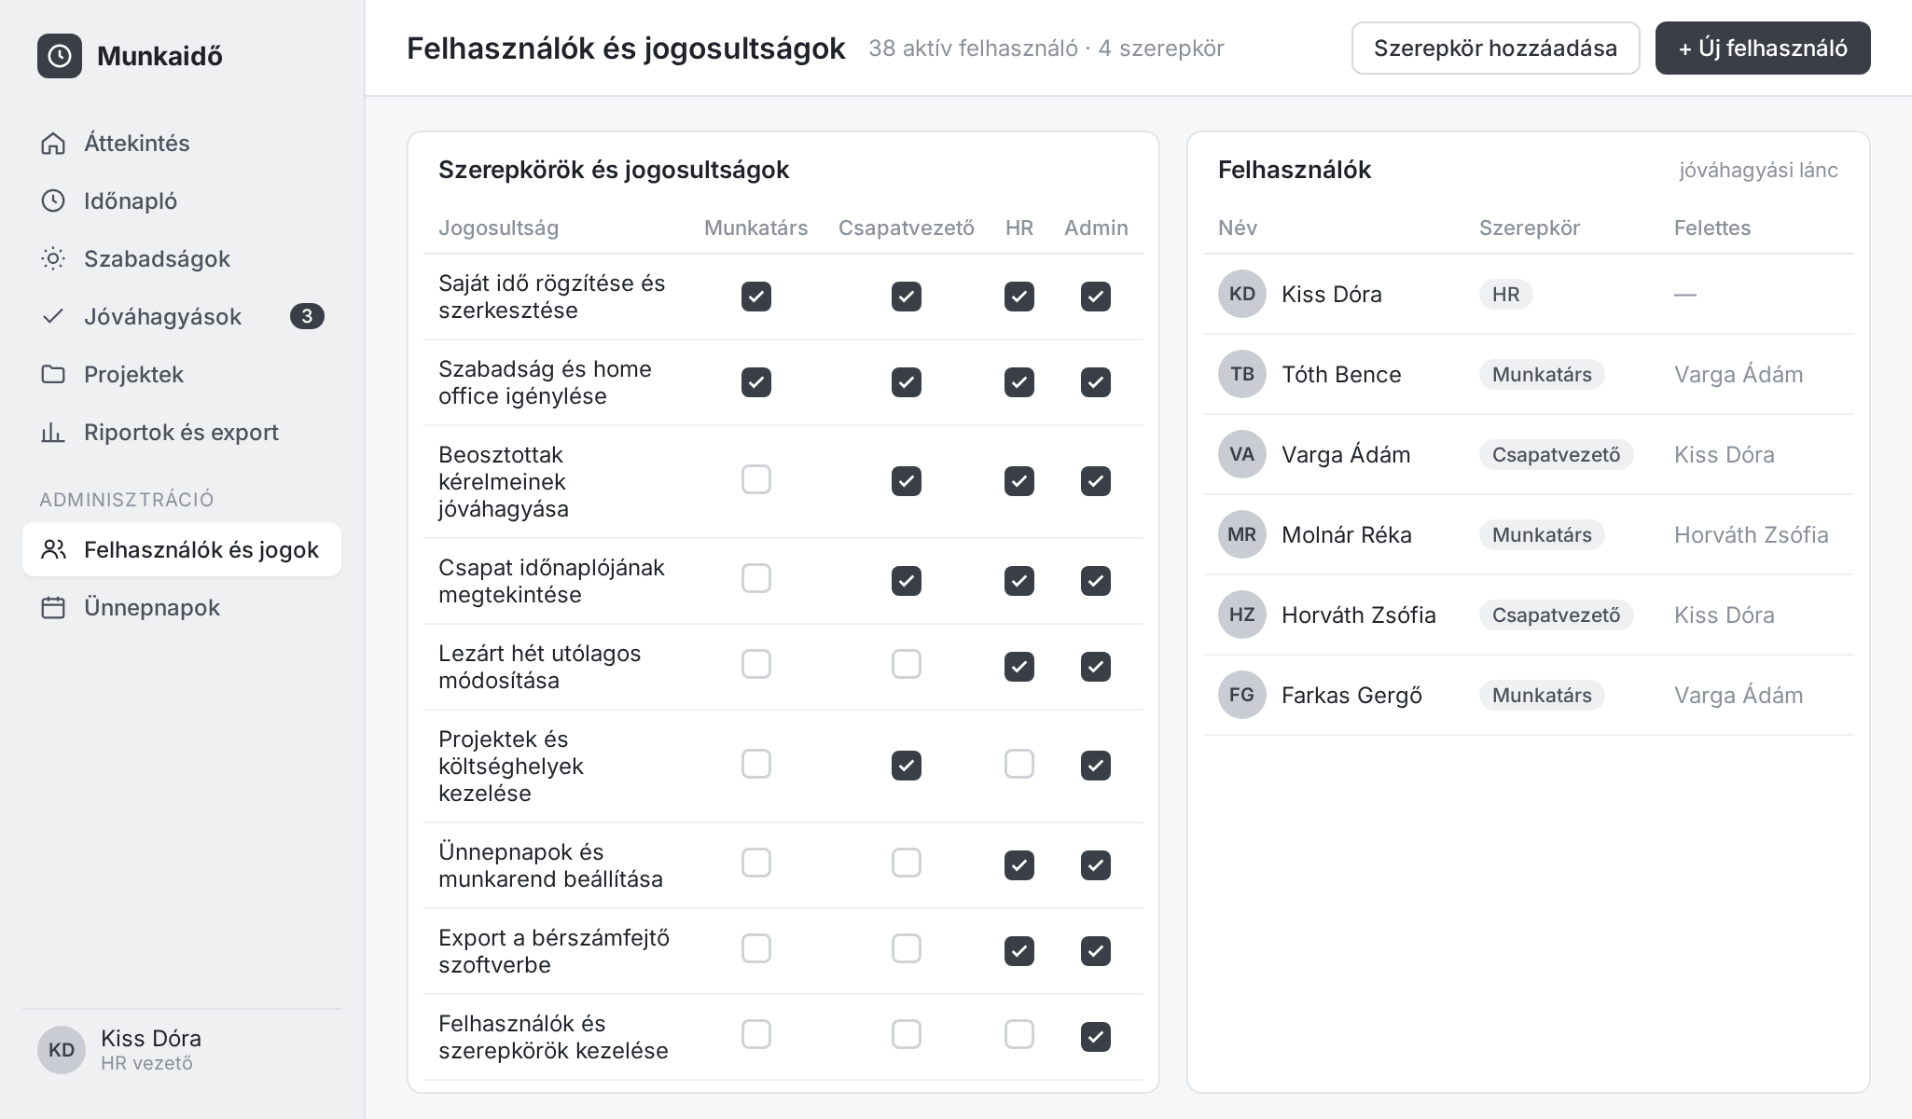Check Csapatvezető for Lezárt hét utólagos módosítása
Viewport: 1912px width, 1119px height.
click(907, 664)
